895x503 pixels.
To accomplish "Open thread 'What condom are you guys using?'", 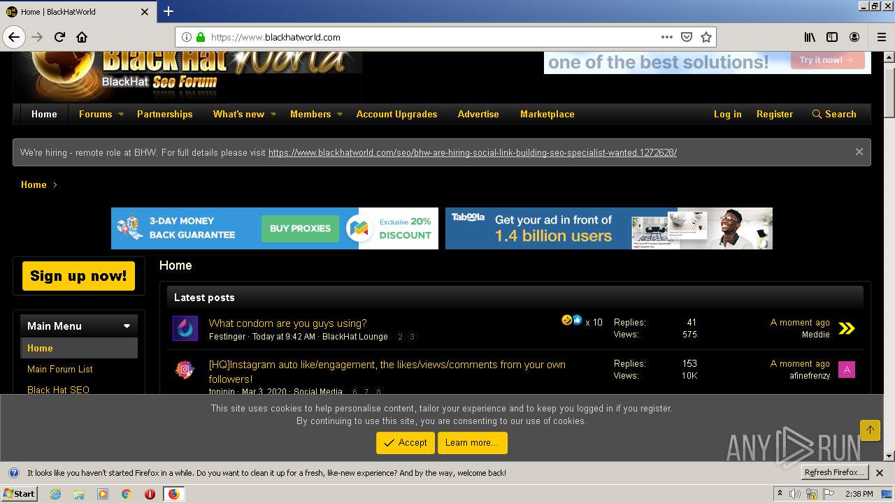I will 287,323.
